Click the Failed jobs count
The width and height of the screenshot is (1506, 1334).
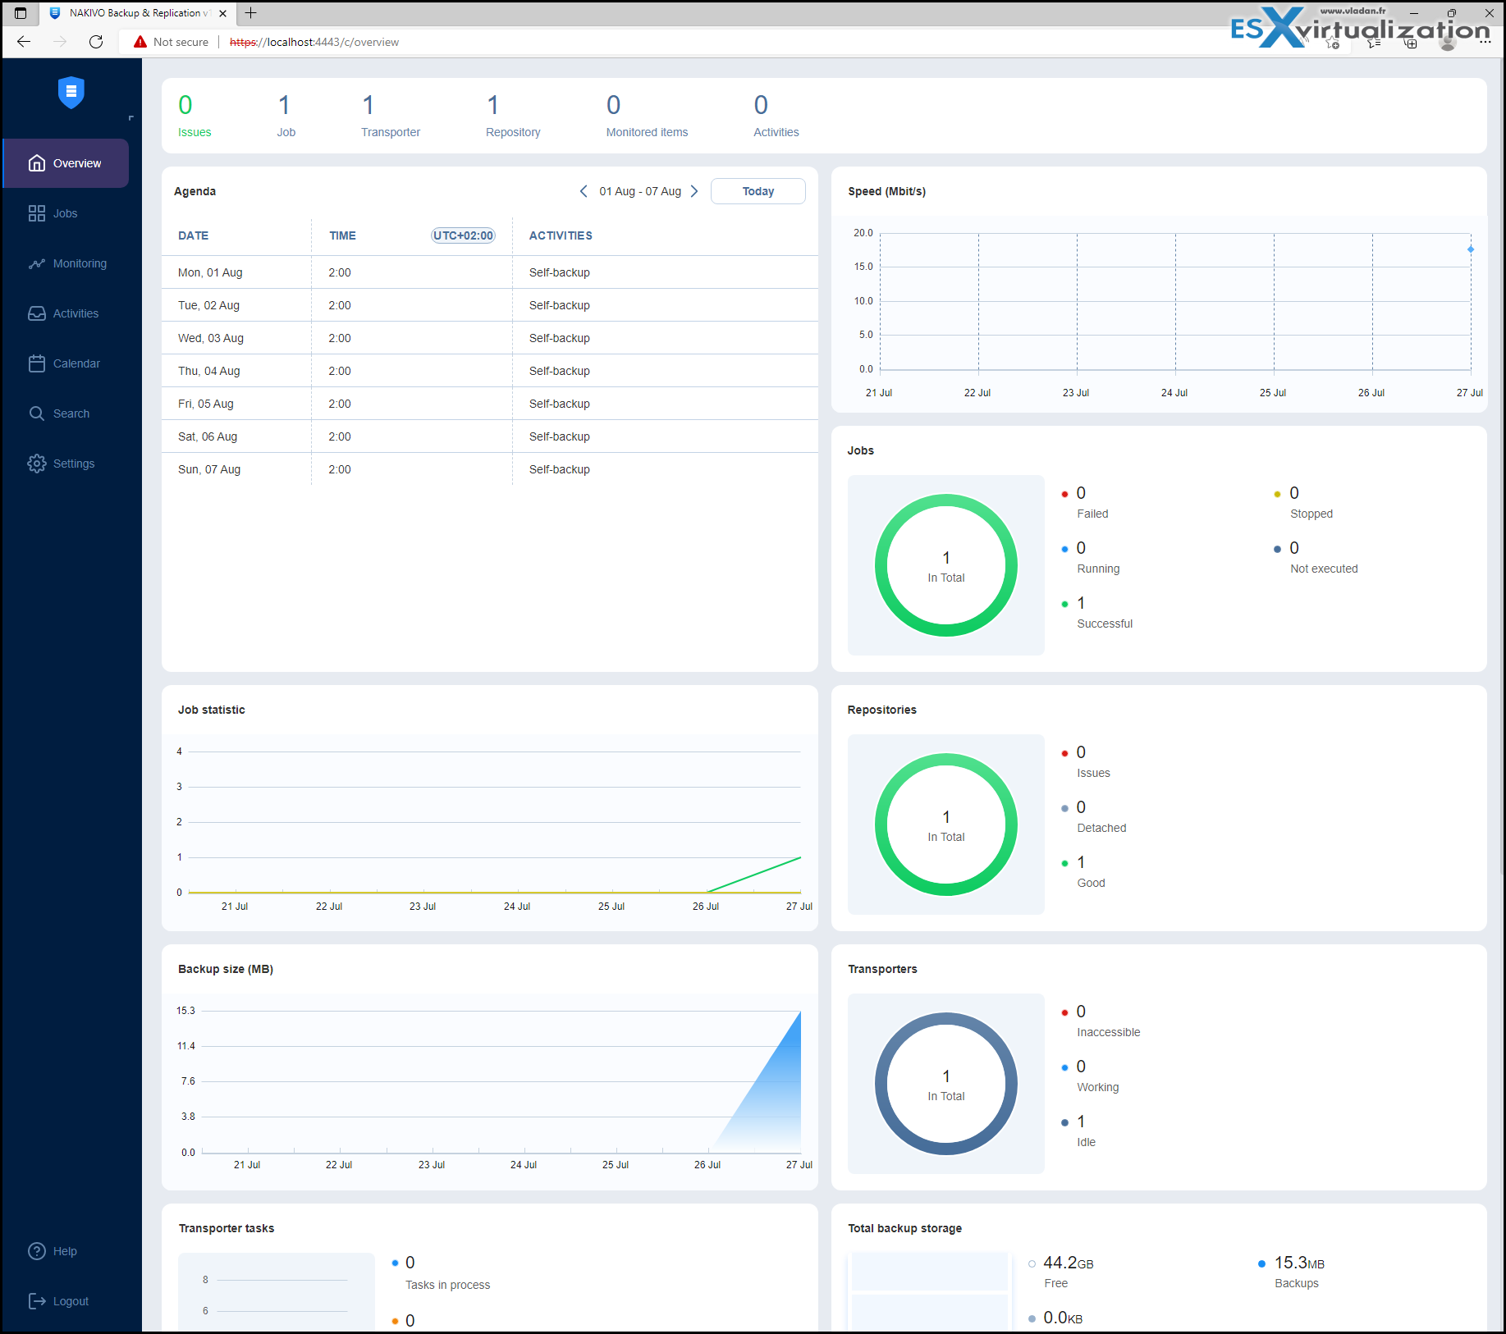click(1081, 493)
